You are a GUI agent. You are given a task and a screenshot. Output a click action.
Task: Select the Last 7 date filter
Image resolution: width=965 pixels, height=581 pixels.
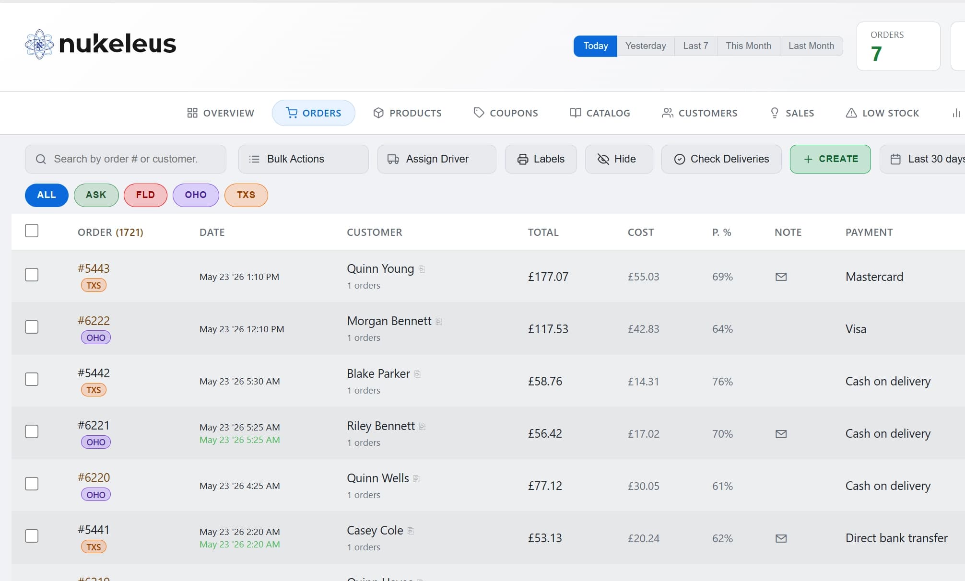point(695,46)
